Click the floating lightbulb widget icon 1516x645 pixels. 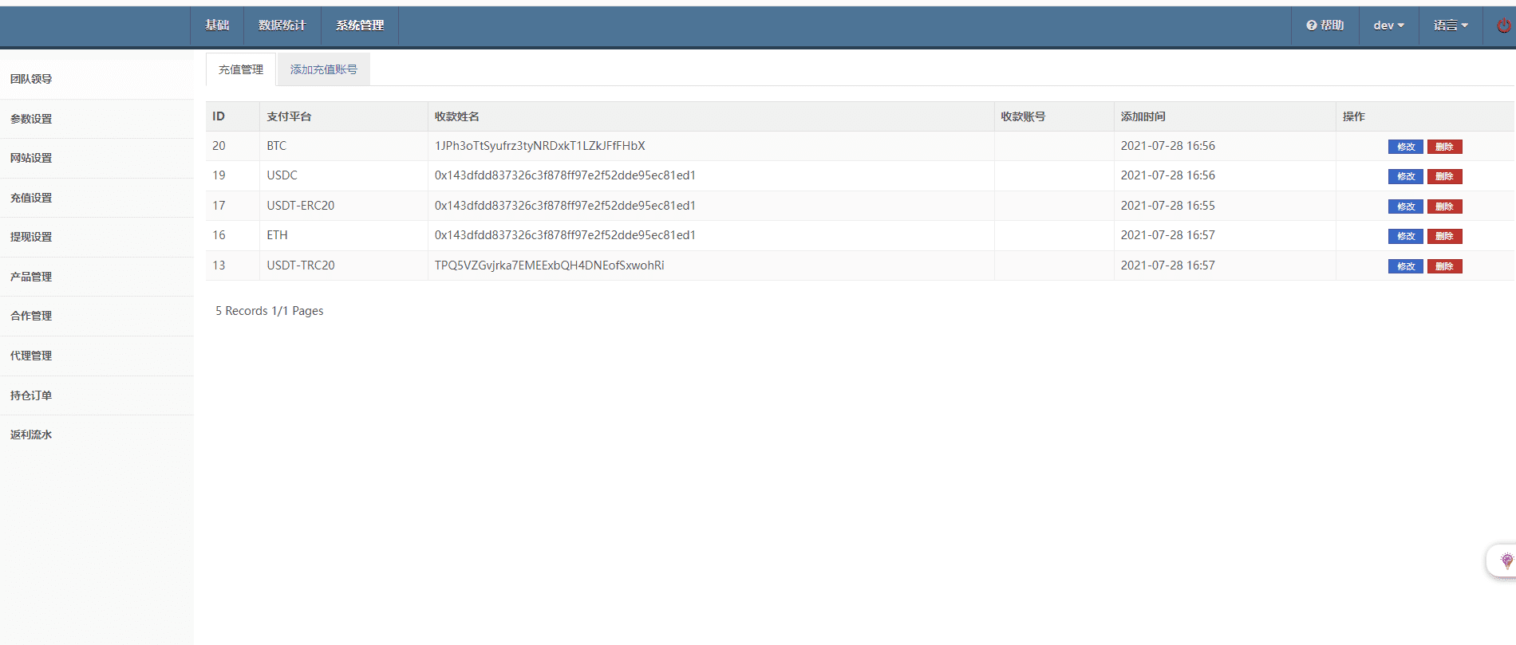(1506, 560)
